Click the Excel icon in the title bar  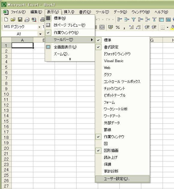pyautogui.click(x=4, y=4)
